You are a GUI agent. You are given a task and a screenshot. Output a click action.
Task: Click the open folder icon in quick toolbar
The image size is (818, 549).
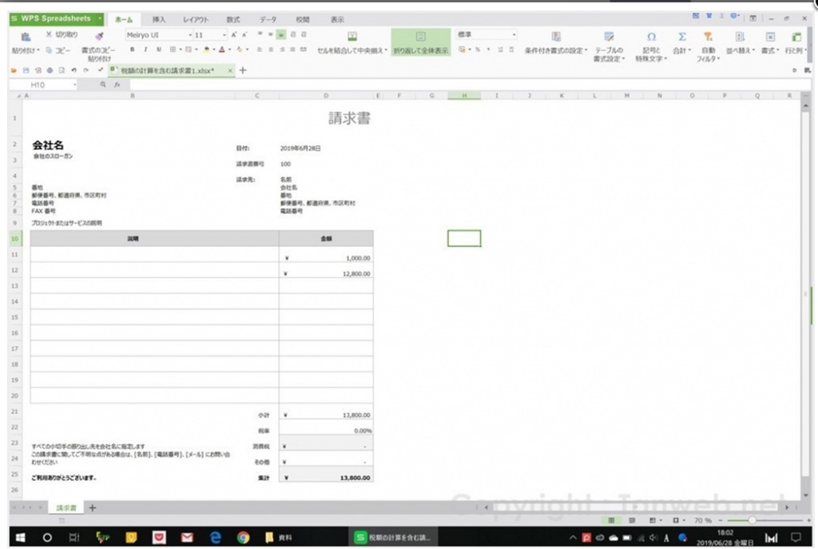click(x=14, y=70)
